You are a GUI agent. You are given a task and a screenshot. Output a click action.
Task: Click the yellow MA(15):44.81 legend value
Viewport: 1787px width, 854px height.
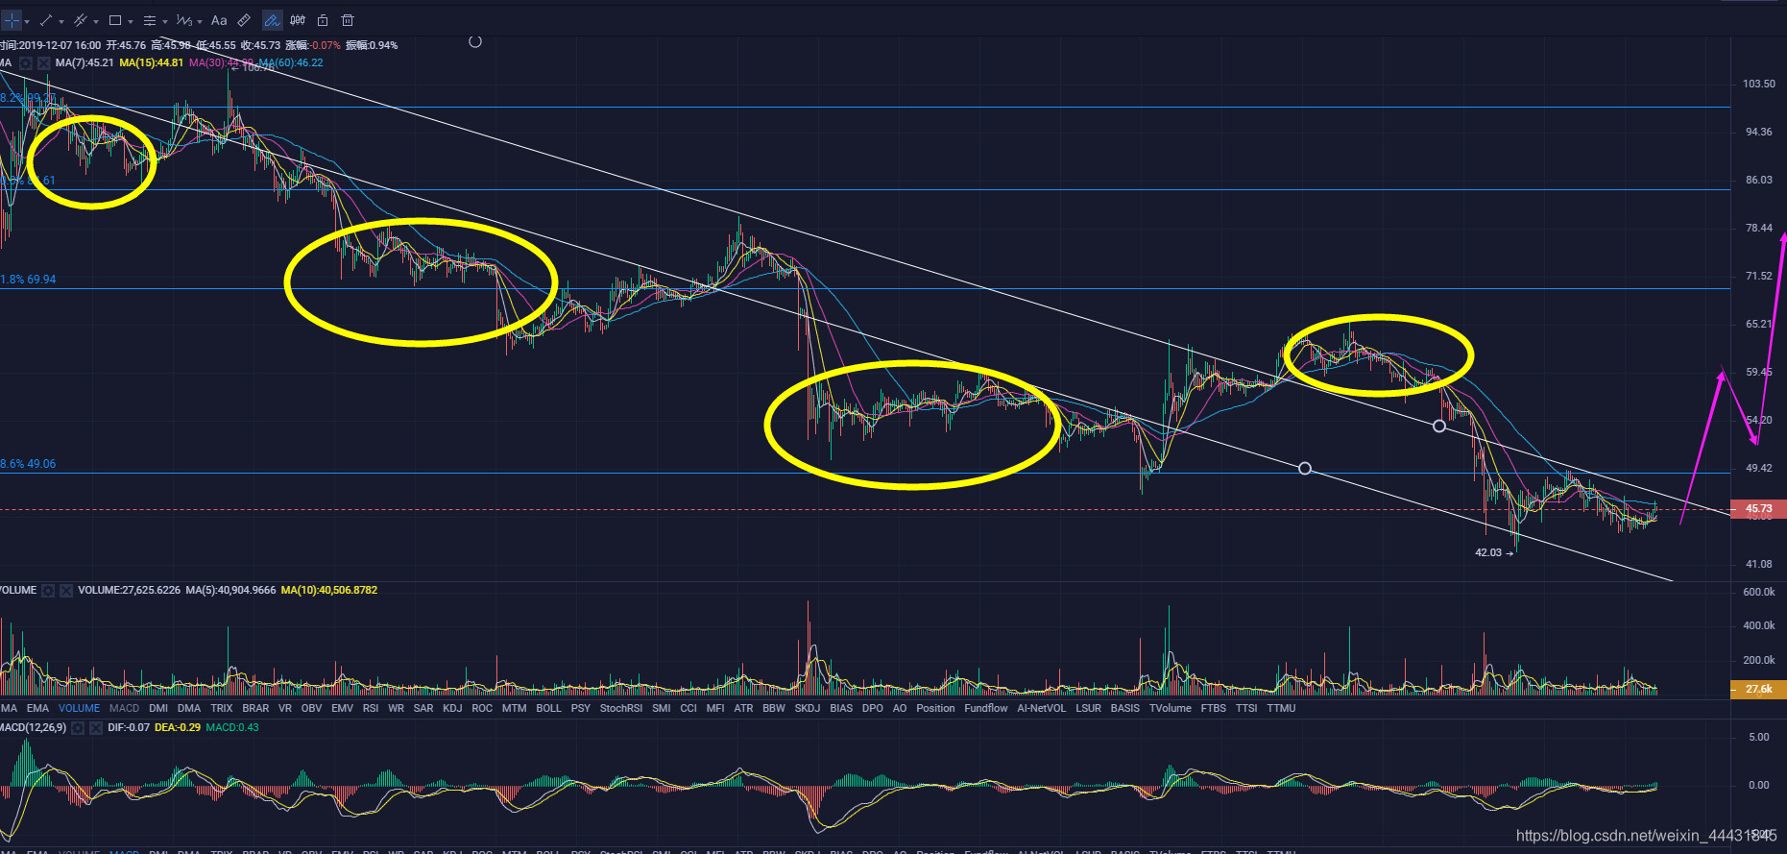tap(151, 62)
